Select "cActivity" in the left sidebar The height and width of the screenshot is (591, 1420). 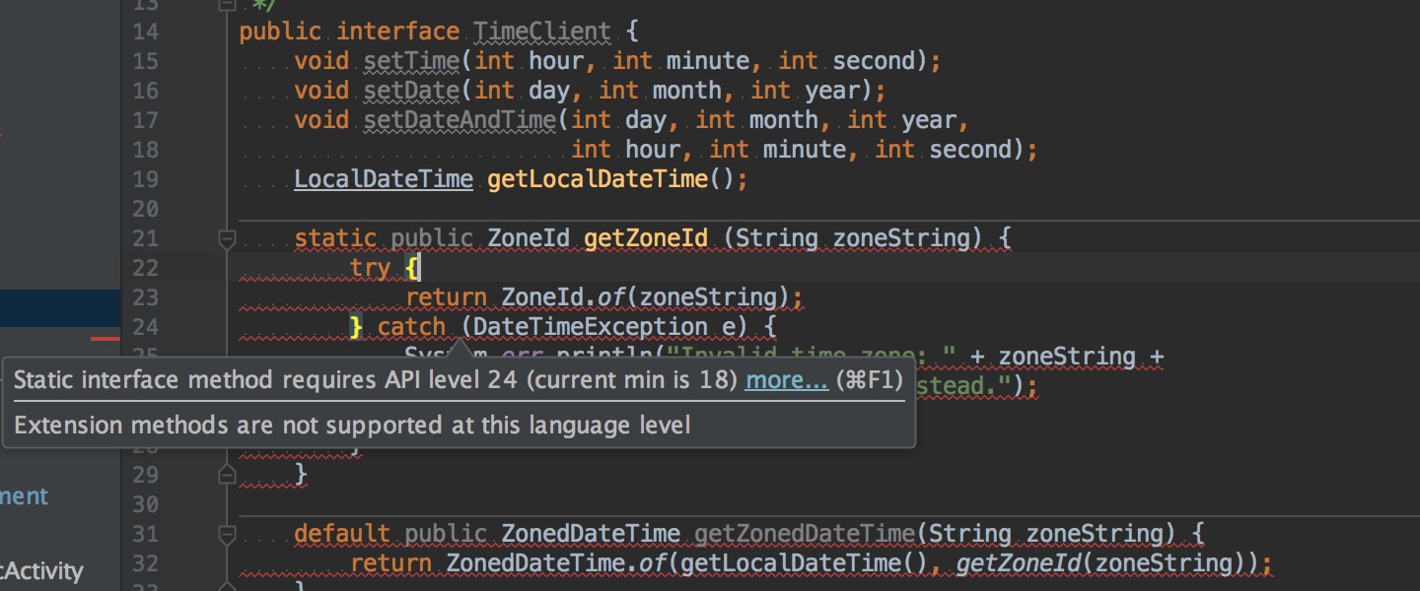click(x=41, y=570)
